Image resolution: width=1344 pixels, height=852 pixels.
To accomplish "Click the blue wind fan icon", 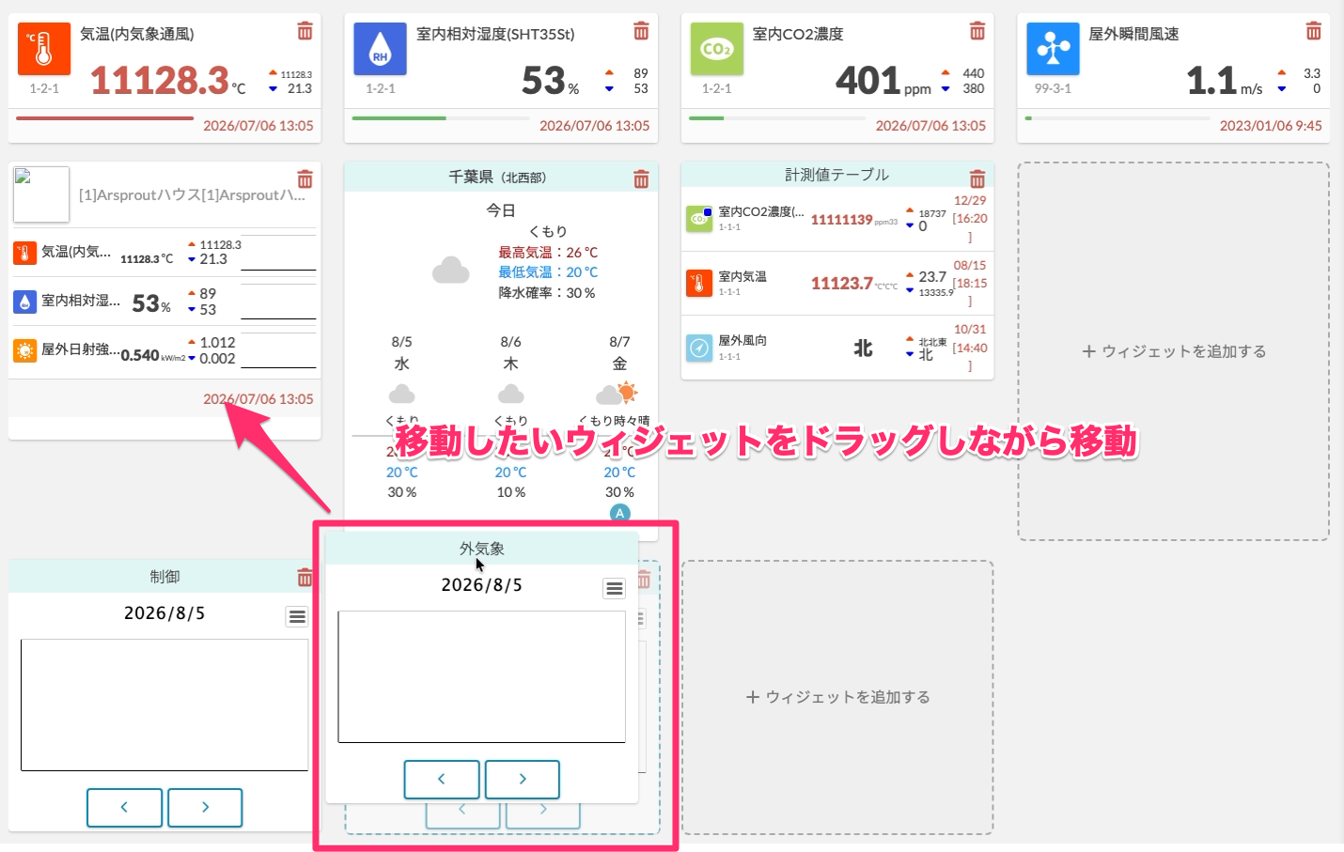I will click(1053, 49).
